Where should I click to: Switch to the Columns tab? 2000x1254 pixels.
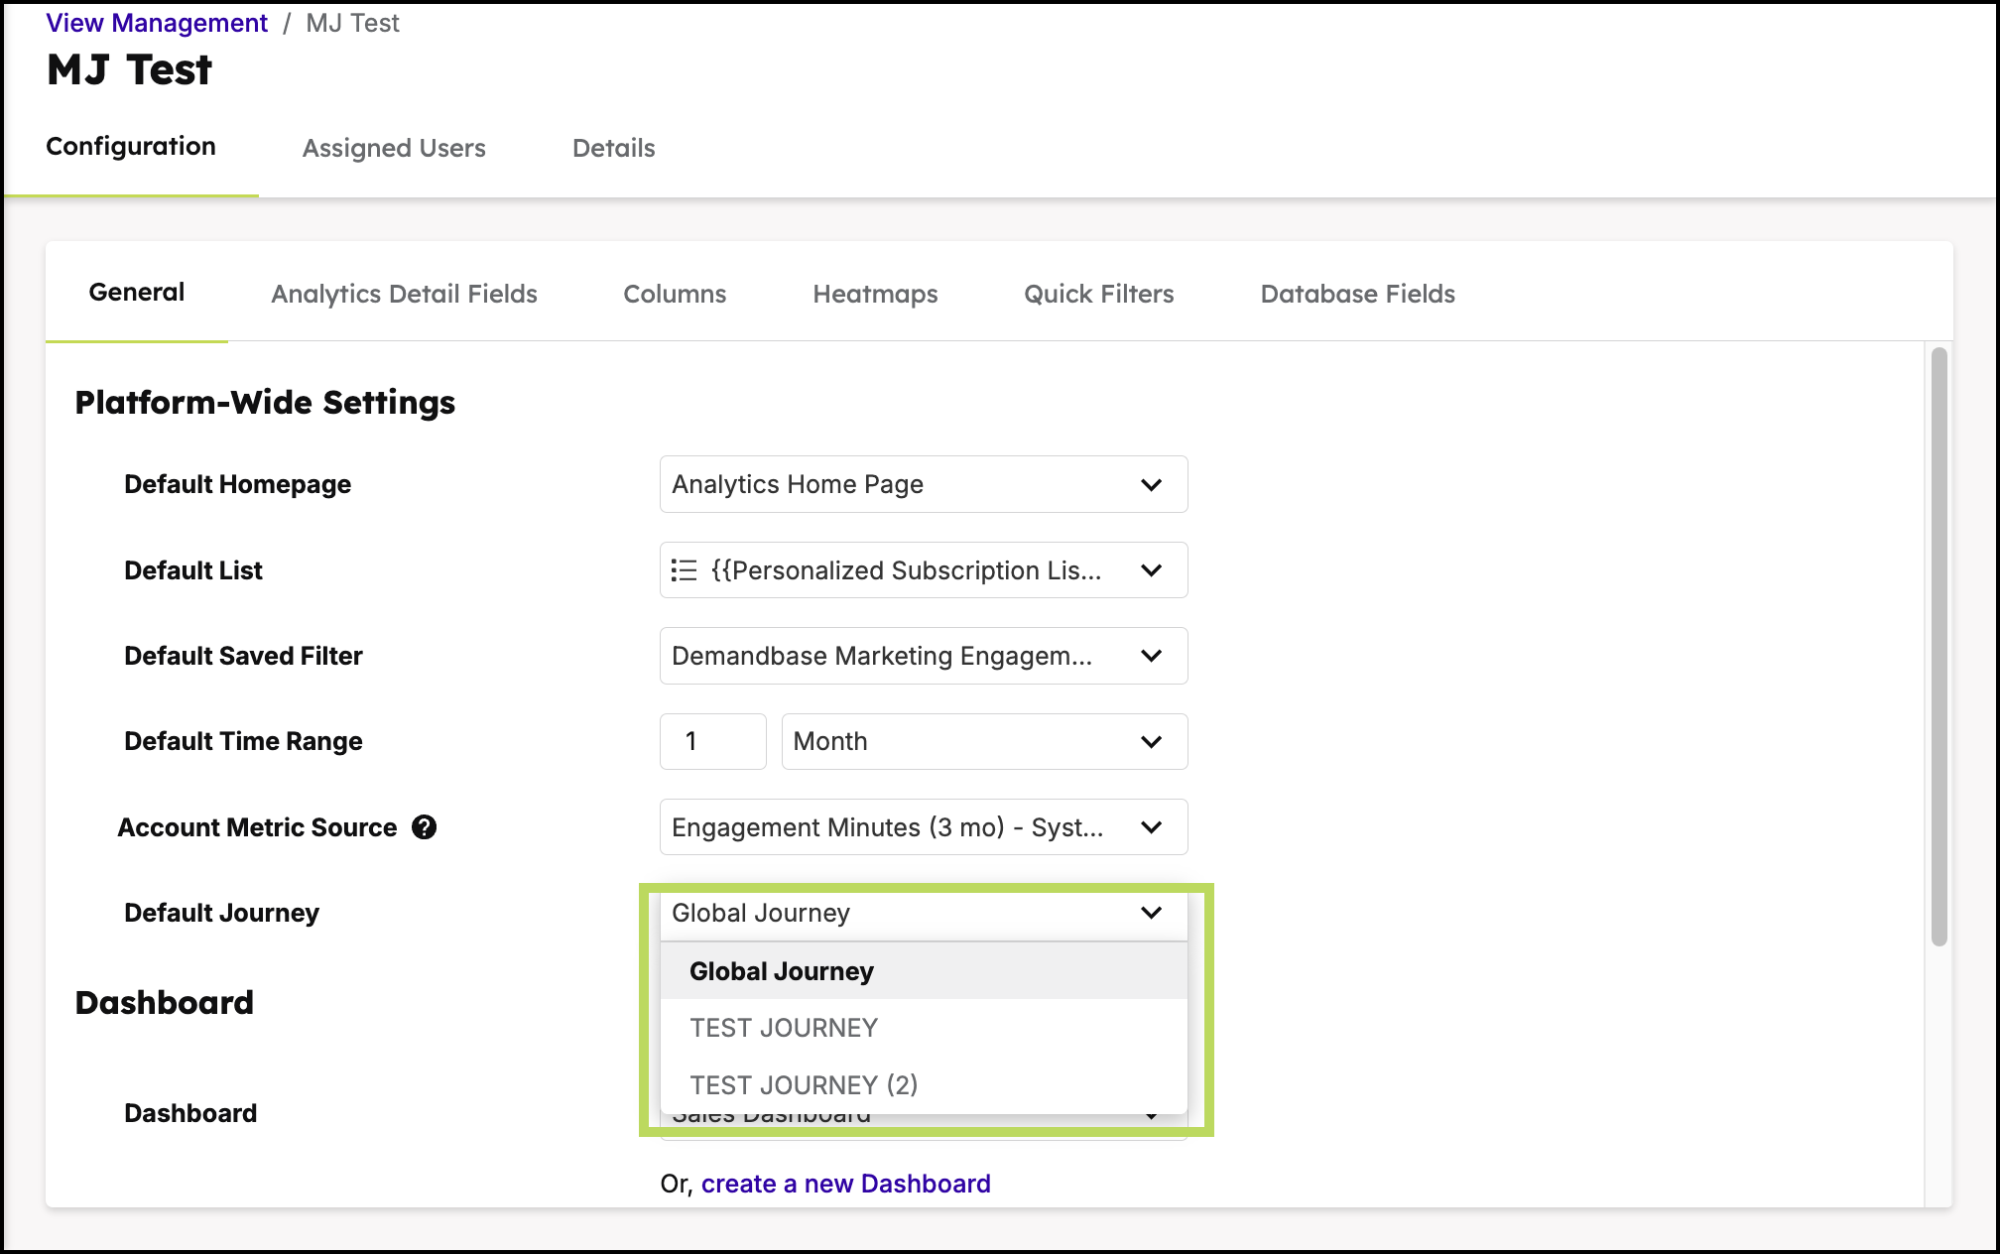675,294
